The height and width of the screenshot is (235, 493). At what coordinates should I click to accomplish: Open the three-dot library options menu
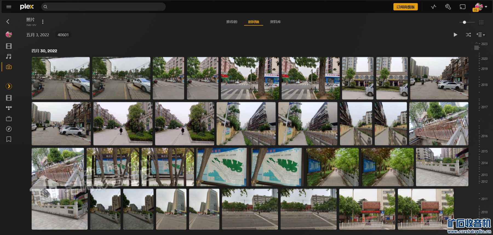pos(43,22)
